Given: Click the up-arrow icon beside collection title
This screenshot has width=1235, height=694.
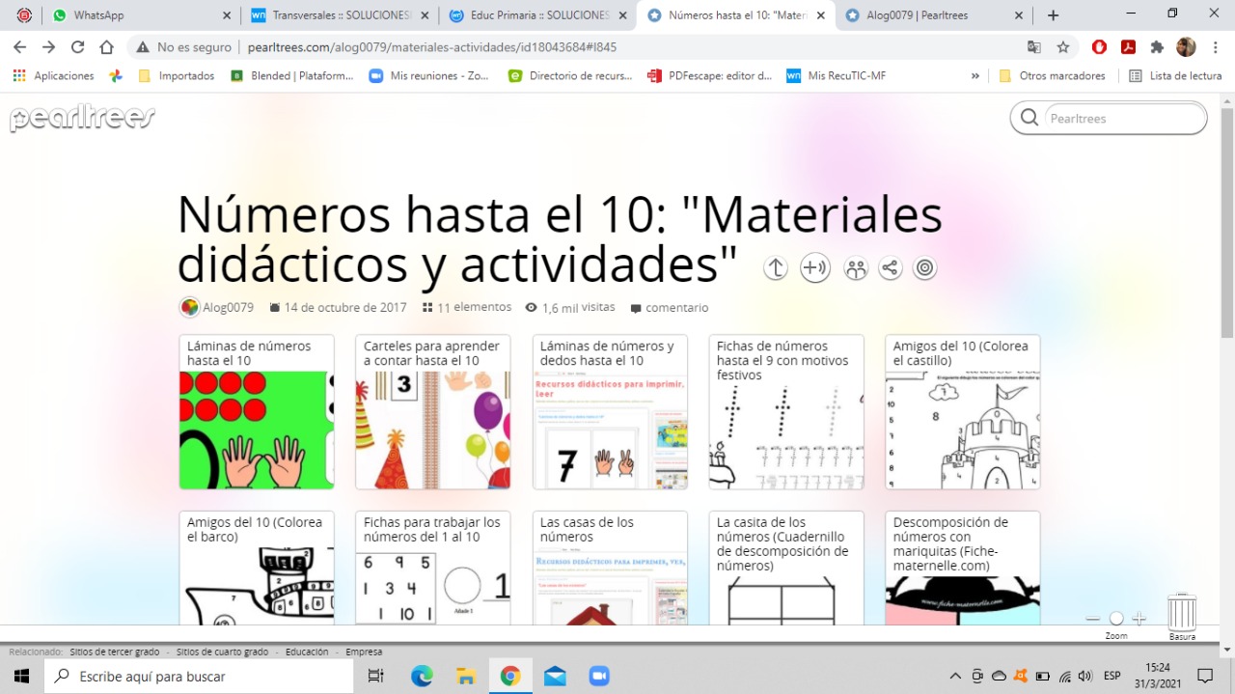Looking at the screenshot, I should (776, 268).
